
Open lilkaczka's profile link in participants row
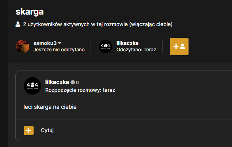click(127, 43)
